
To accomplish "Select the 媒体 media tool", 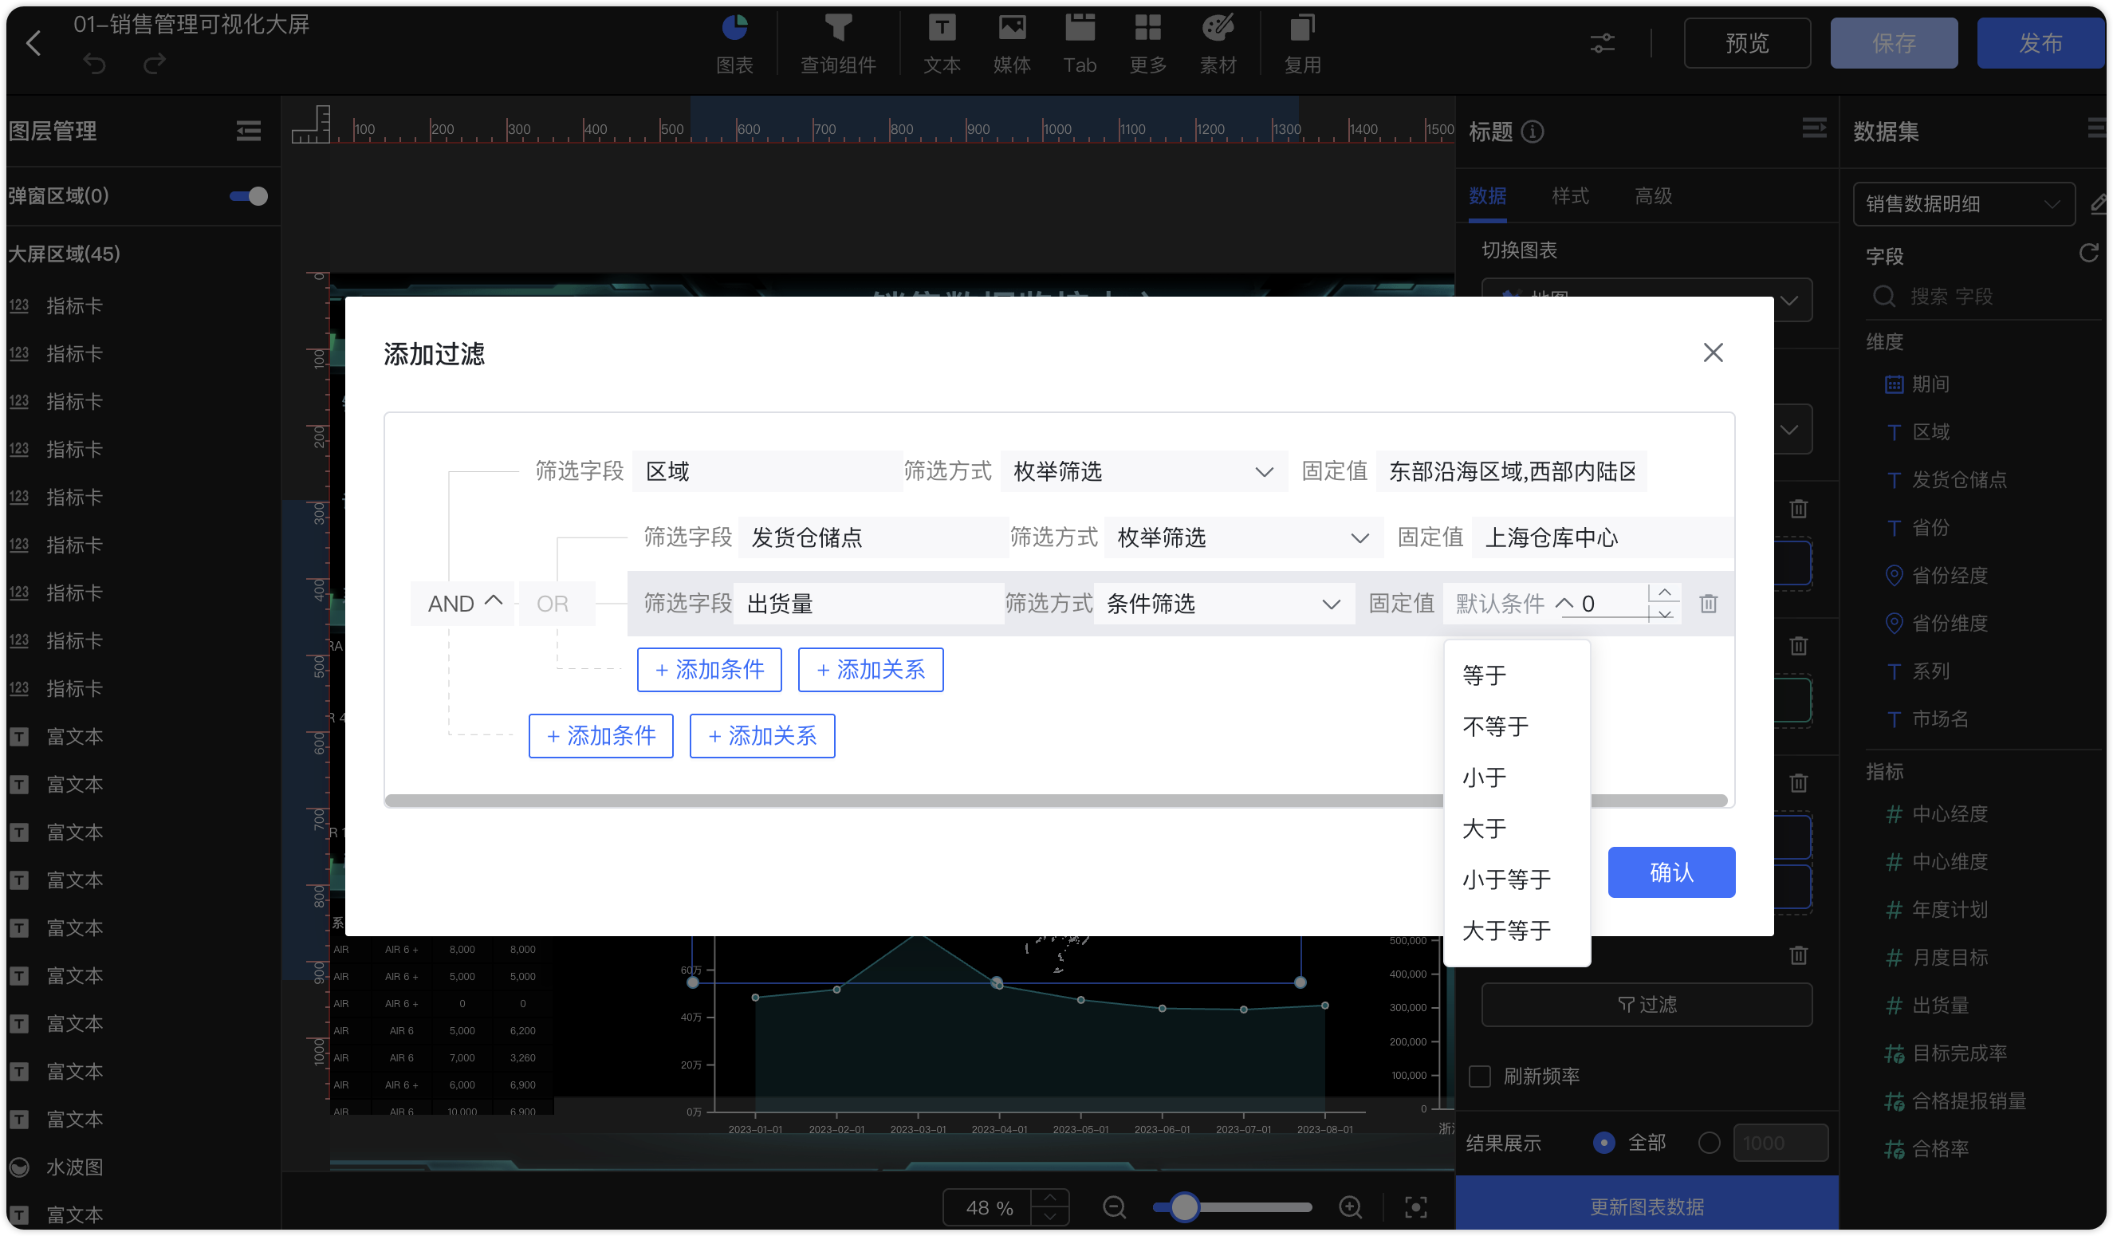I will (1012, 44).
